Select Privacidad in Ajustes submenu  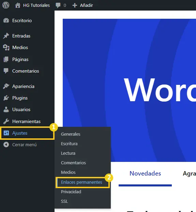pyautogui.click(x=71, y=192)
